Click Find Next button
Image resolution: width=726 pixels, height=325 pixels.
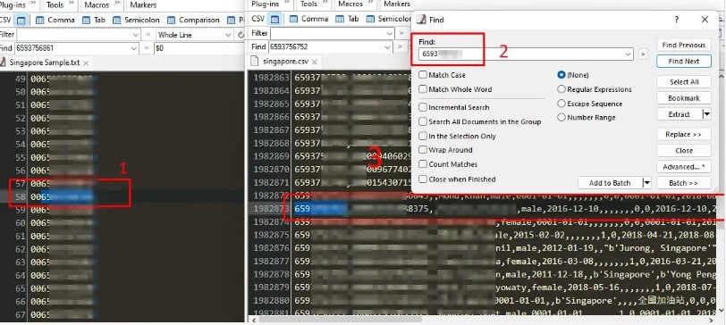click(x=683, y=61)
